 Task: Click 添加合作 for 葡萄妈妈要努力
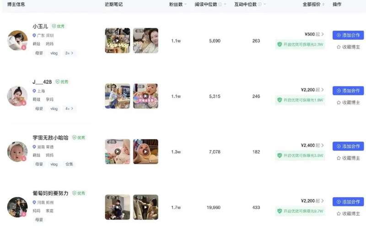point(348,202)
